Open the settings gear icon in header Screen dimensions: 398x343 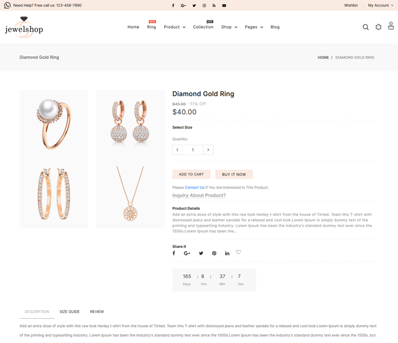[x=379, y=27]
